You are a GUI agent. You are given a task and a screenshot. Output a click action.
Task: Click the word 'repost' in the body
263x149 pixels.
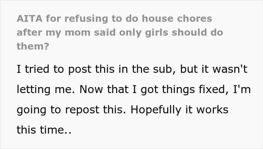(82, 110)
